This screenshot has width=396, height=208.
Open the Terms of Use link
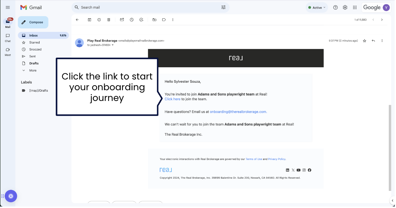[x=254, y=159]
